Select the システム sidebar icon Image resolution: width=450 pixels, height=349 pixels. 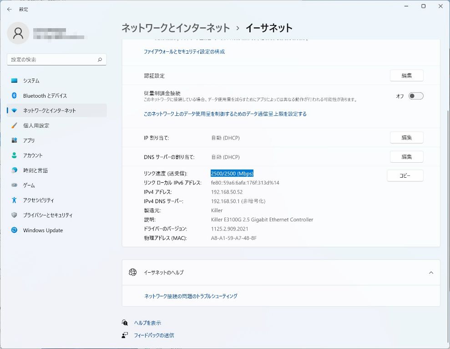[15, 81]
